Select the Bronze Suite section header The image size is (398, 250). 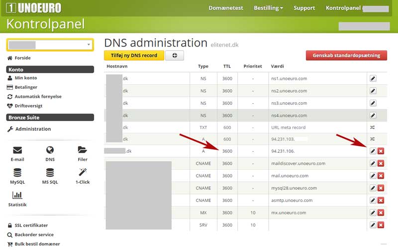[50, 118]
